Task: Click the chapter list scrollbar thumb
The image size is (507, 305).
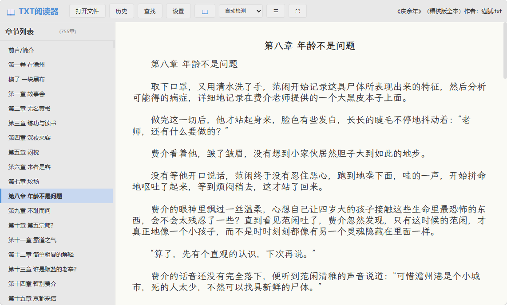Action: [x=114, y=45]
